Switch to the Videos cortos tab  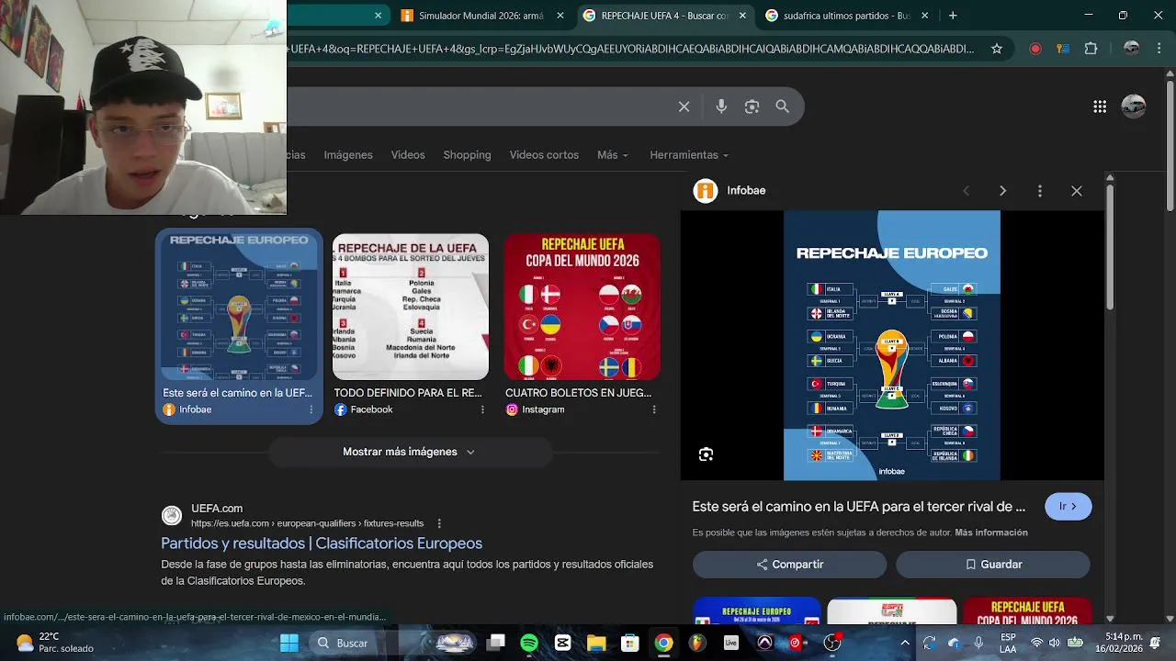[544, 155]
